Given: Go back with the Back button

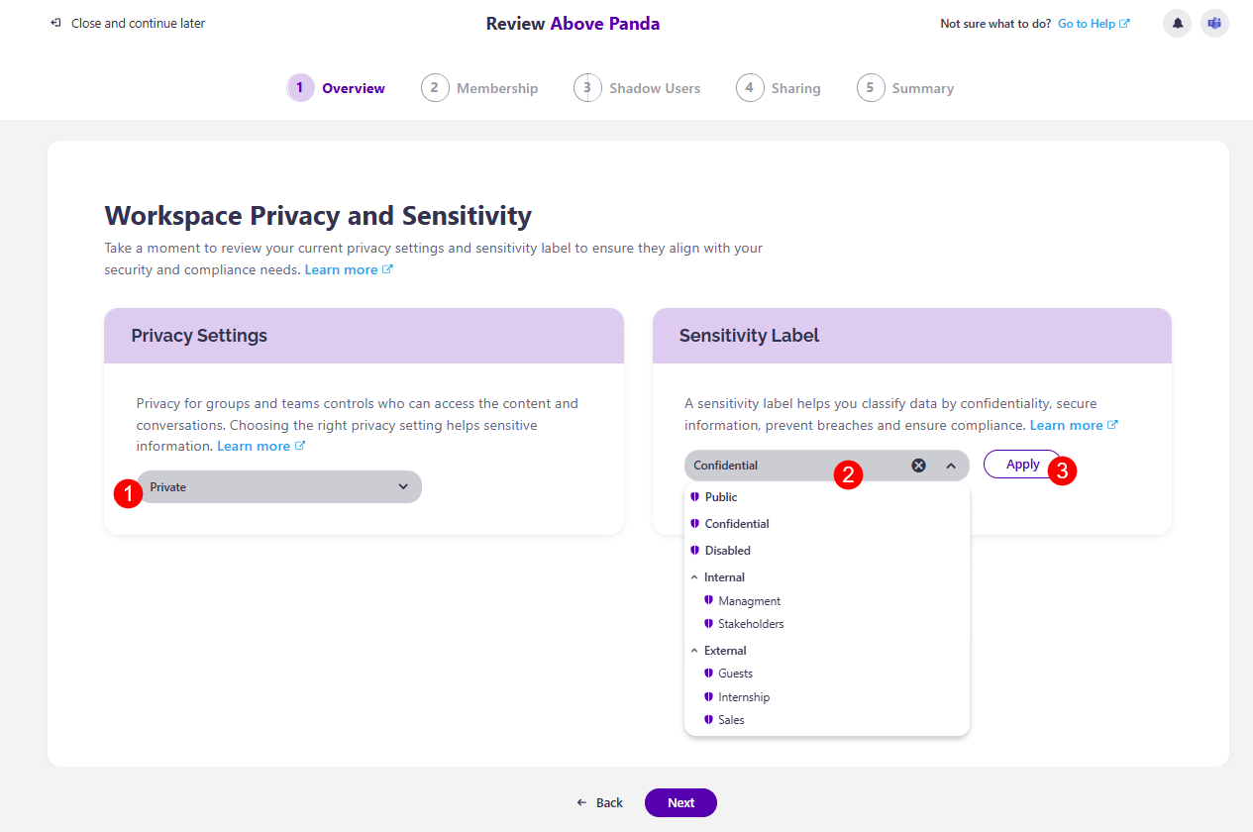Looking at the screenshot, I should (599, 802).
